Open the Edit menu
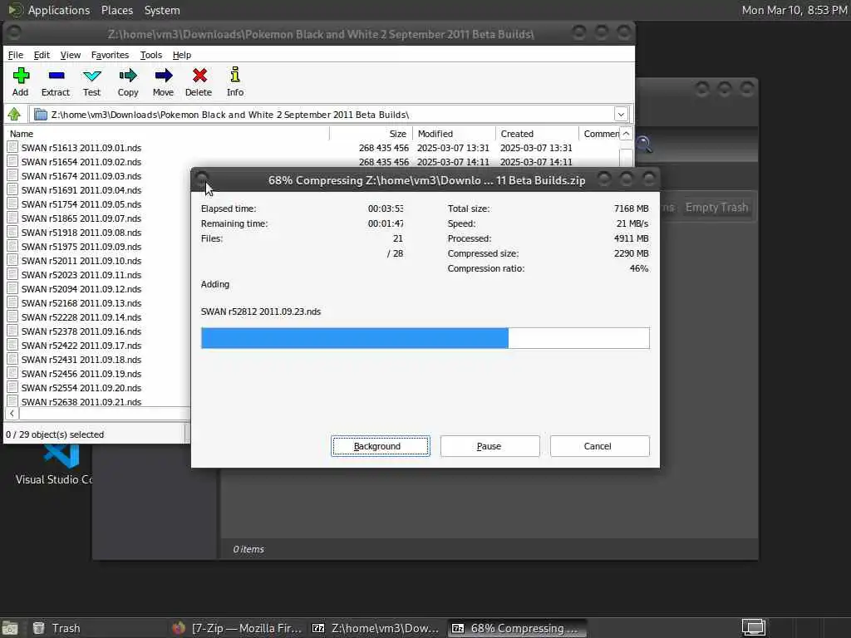Viewport: 851px width, 638px height. click(42, 55)
